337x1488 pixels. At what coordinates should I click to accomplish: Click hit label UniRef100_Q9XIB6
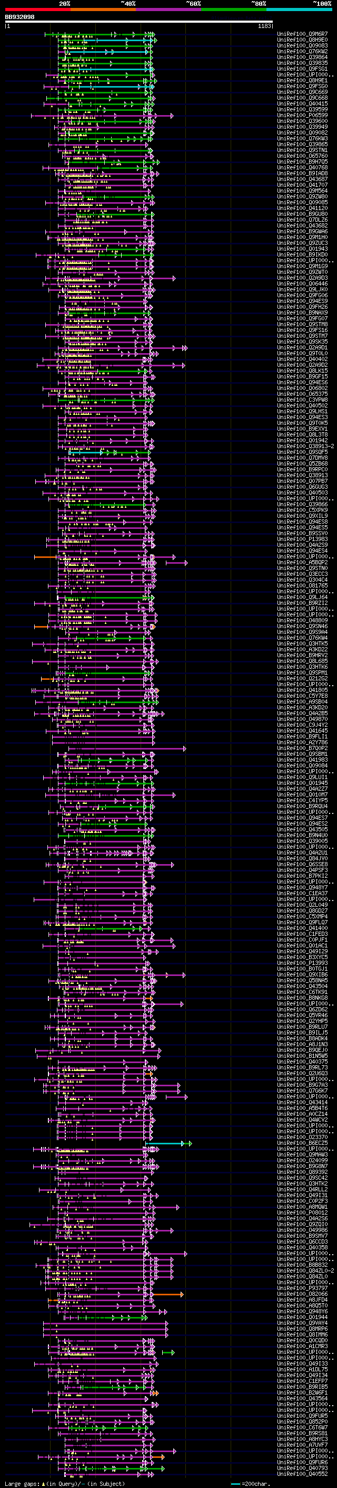click(302, 974)
